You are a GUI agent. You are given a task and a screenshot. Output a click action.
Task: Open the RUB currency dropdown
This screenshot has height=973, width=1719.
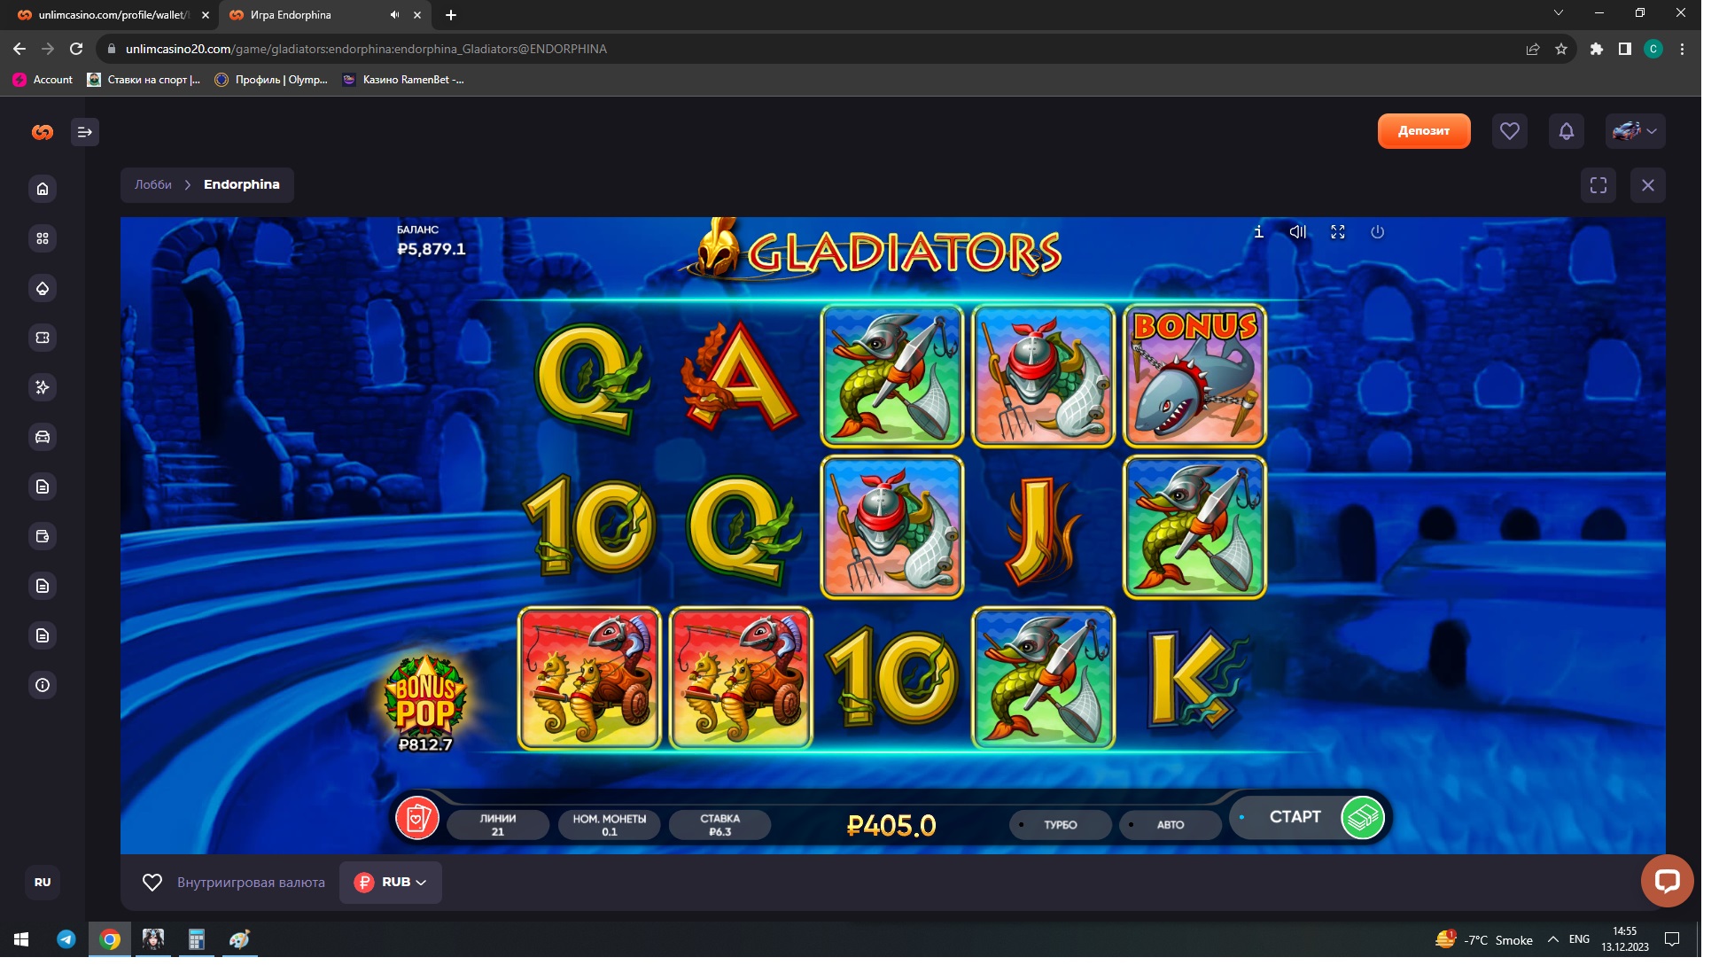coord(391,882)
